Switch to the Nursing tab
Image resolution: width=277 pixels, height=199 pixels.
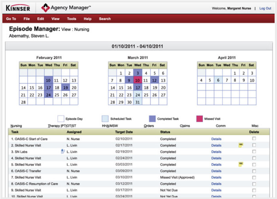(16, 126)
